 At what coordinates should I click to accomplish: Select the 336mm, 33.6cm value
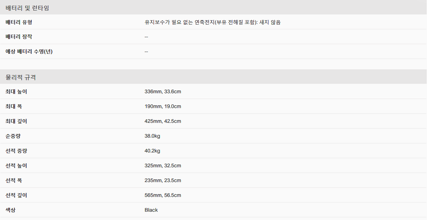[x=163, y=92]
